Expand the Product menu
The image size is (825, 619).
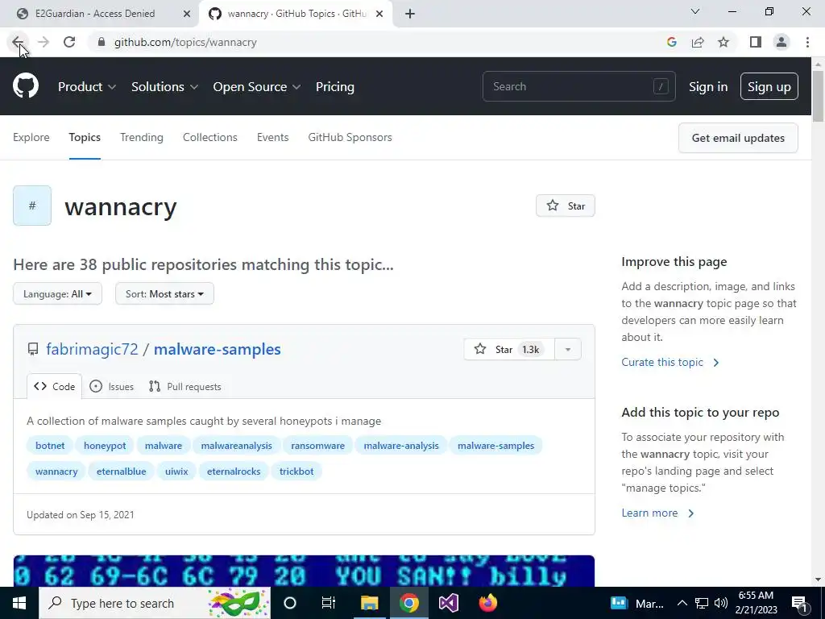[87, 87]
